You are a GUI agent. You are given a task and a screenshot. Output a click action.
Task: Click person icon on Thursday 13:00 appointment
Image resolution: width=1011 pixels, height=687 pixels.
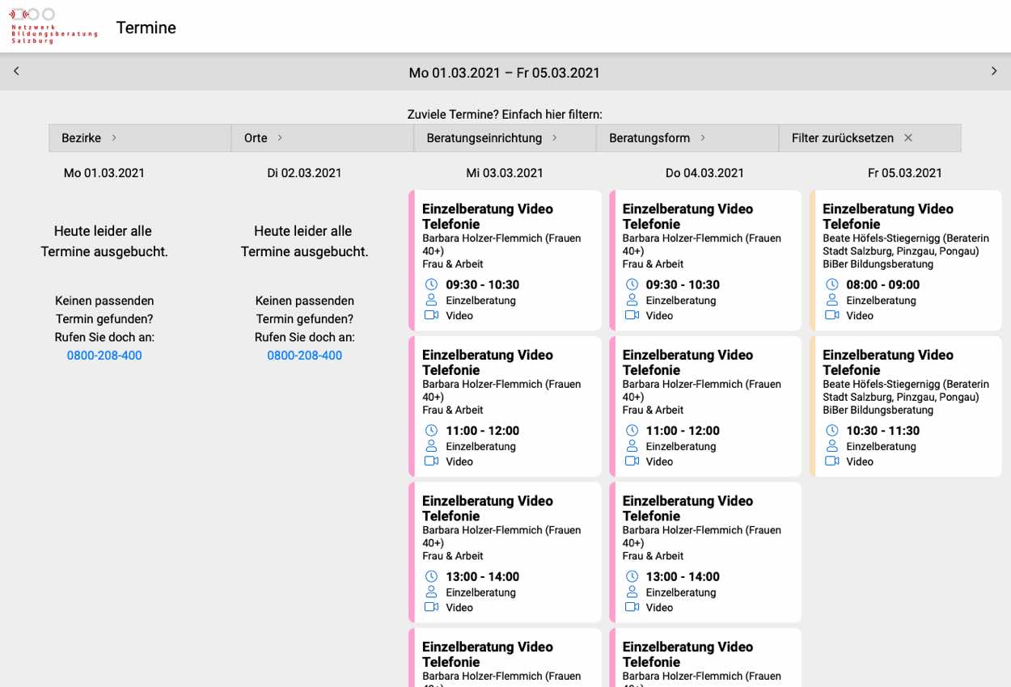click(632, 592)
